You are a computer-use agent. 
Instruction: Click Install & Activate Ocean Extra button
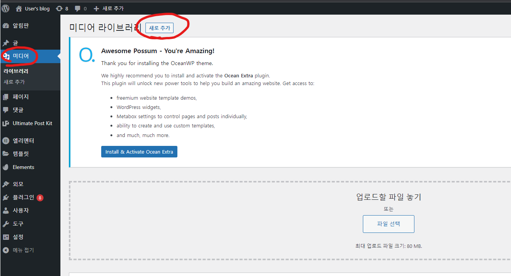tap(139, 152)
